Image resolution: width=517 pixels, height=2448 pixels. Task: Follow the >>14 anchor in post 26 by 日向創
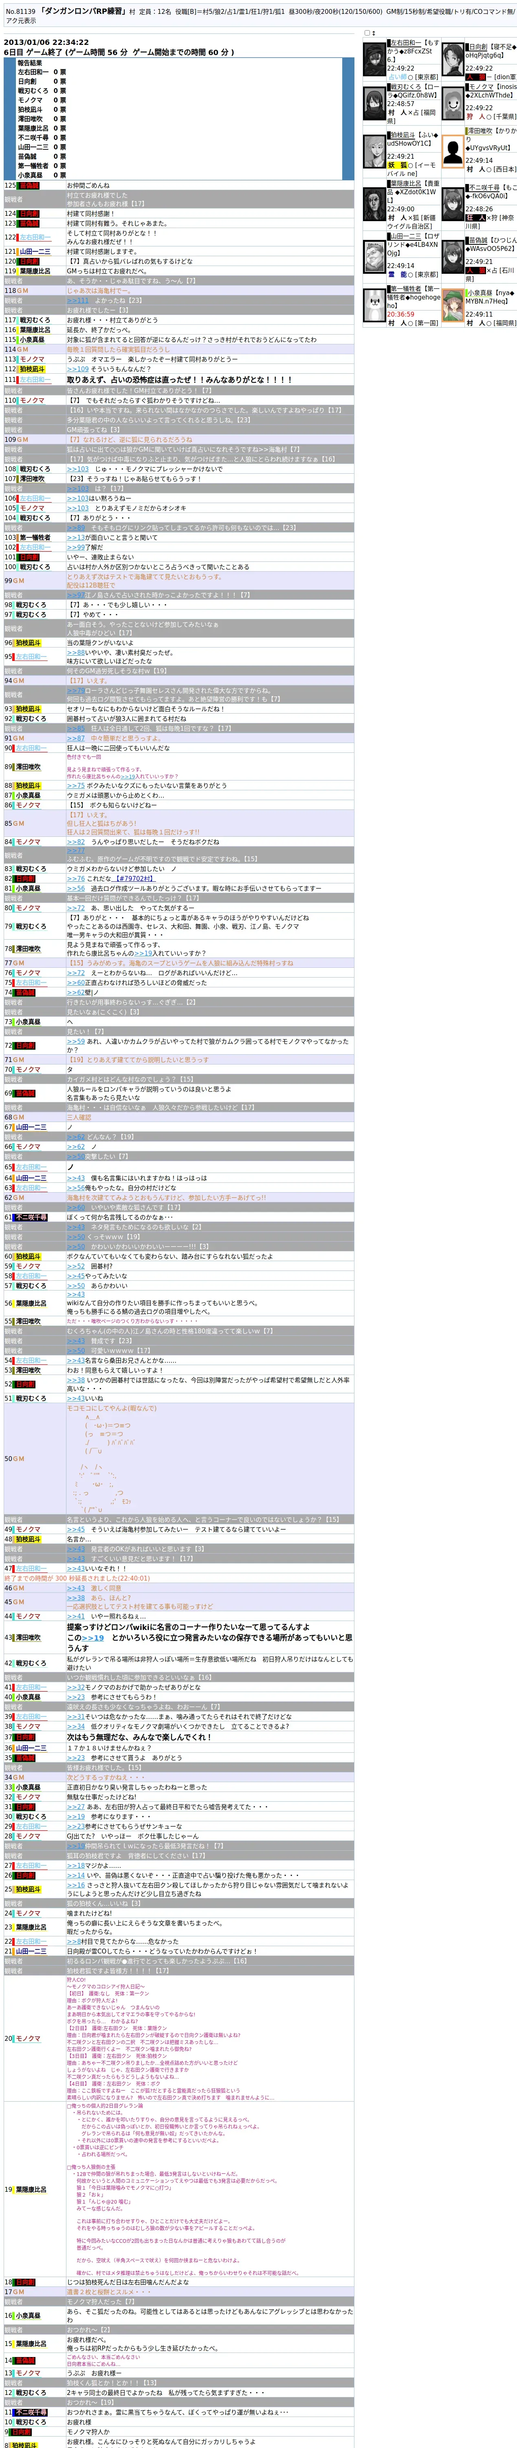75,1876
